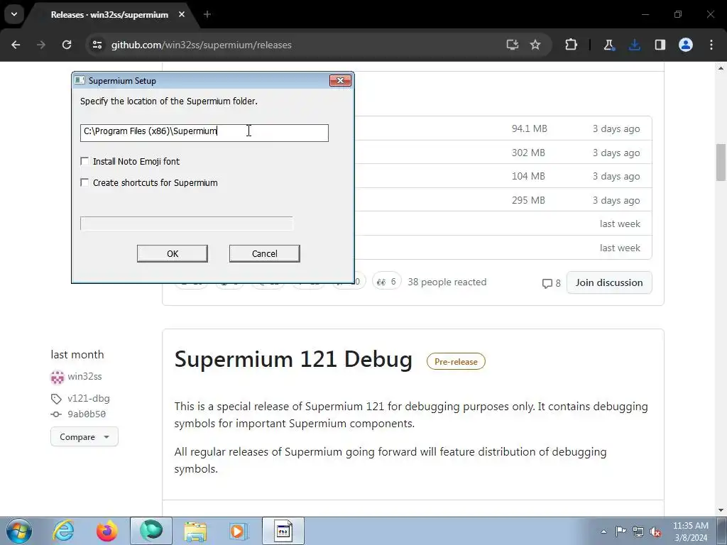Launch Internet Explorer from taskbar
Viewport: 727px width, 545px height.
pyautogui.click(x=63, y=531)
